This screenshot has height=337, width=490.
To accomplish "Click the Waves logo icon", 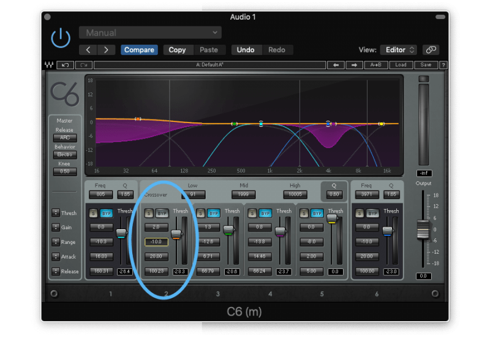I will 49,65.
